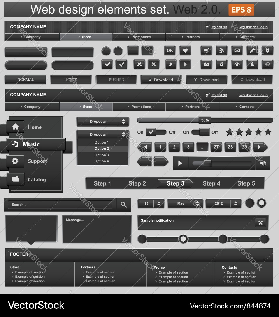
Task: Toggle the checked On/Off switch
Action: point(156,132)
